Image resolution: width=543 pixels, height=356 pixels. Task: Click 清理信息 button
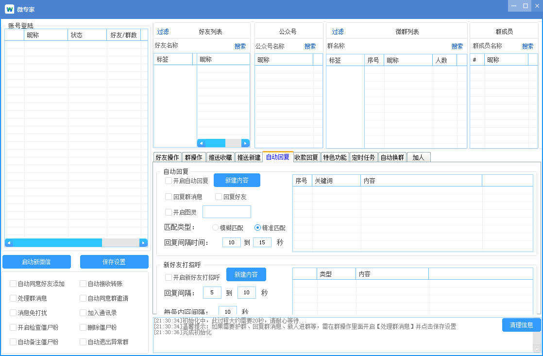[x=521, y=325]
